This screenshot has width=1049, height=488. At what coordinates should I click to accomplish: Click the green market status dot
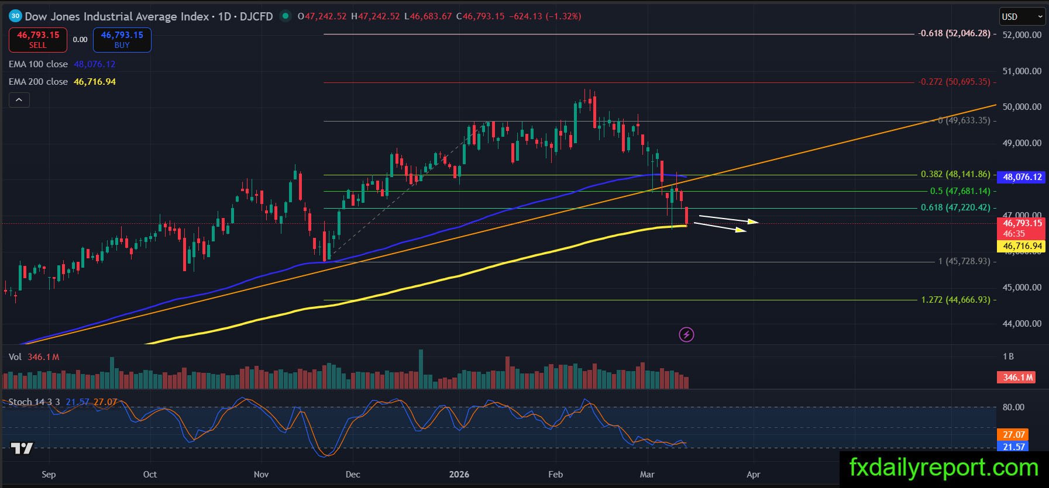[x=286, y=16]
